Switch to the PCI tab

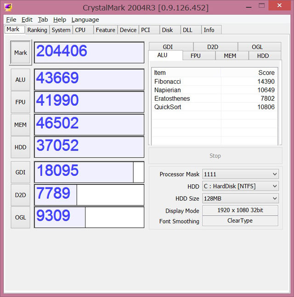coord(149,30)
